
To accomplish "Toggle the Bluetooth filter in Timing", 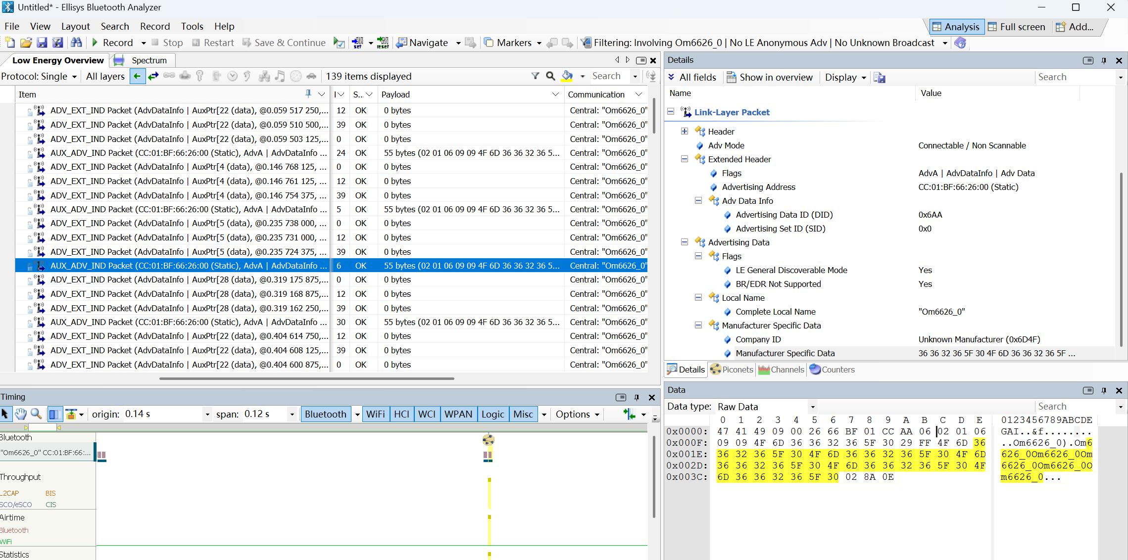I will tap(326, 414).
